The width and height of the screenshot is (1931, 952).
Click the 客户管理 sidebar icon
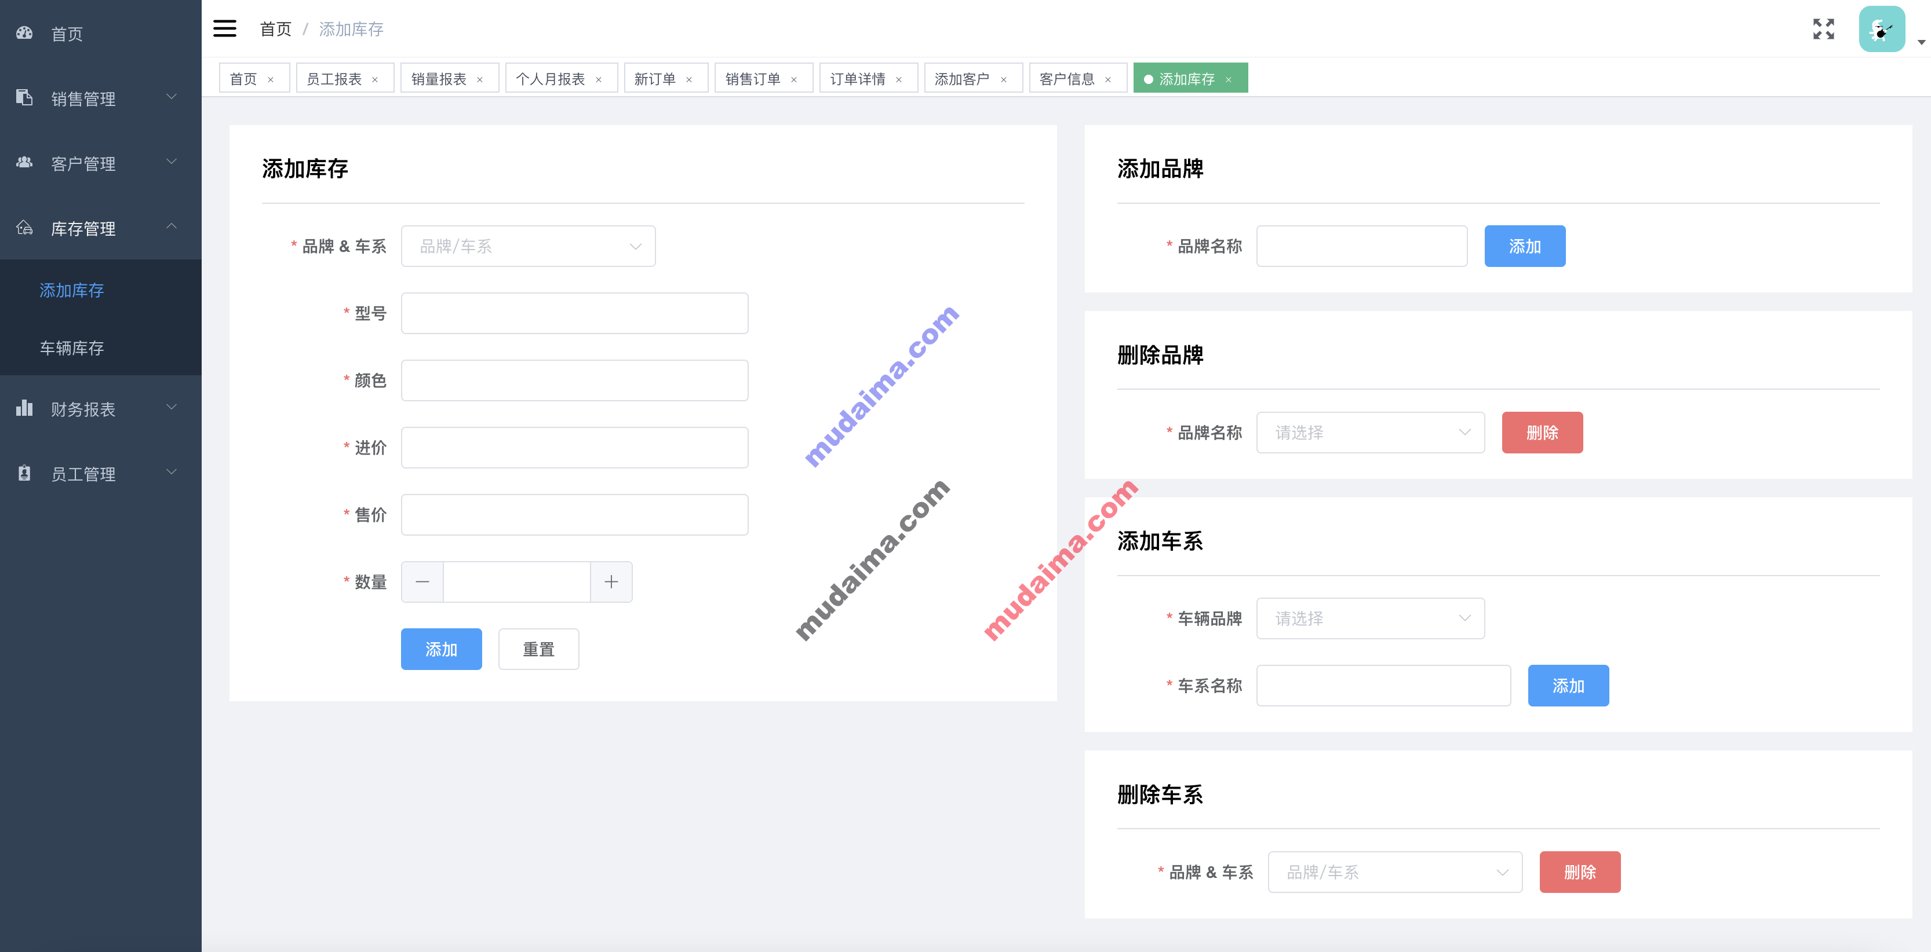click(x=27, y=161)
